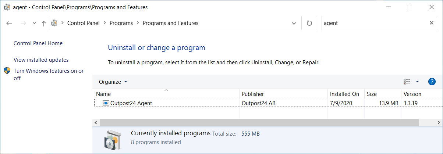The image size is (443, 154).
Task: Open Control Panel Home link
Action: 38,43
